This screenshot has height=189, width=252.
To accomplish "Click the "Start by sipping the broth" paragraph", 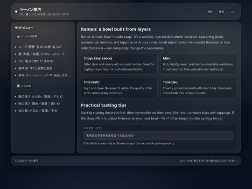I will [158, 116].
